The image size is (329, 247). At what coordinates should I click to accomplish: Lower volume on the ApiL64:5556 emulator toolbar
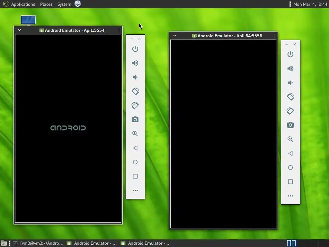tap(290, 83)
